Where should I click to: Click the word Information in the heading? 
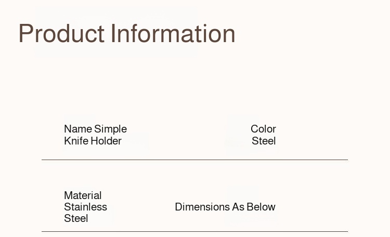[x=173, y=34]
